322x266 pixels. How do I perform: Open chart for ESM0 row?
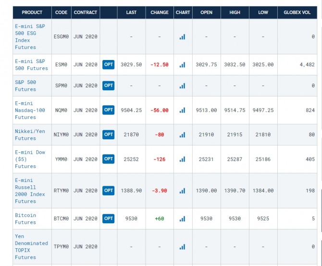click(182, 65)
